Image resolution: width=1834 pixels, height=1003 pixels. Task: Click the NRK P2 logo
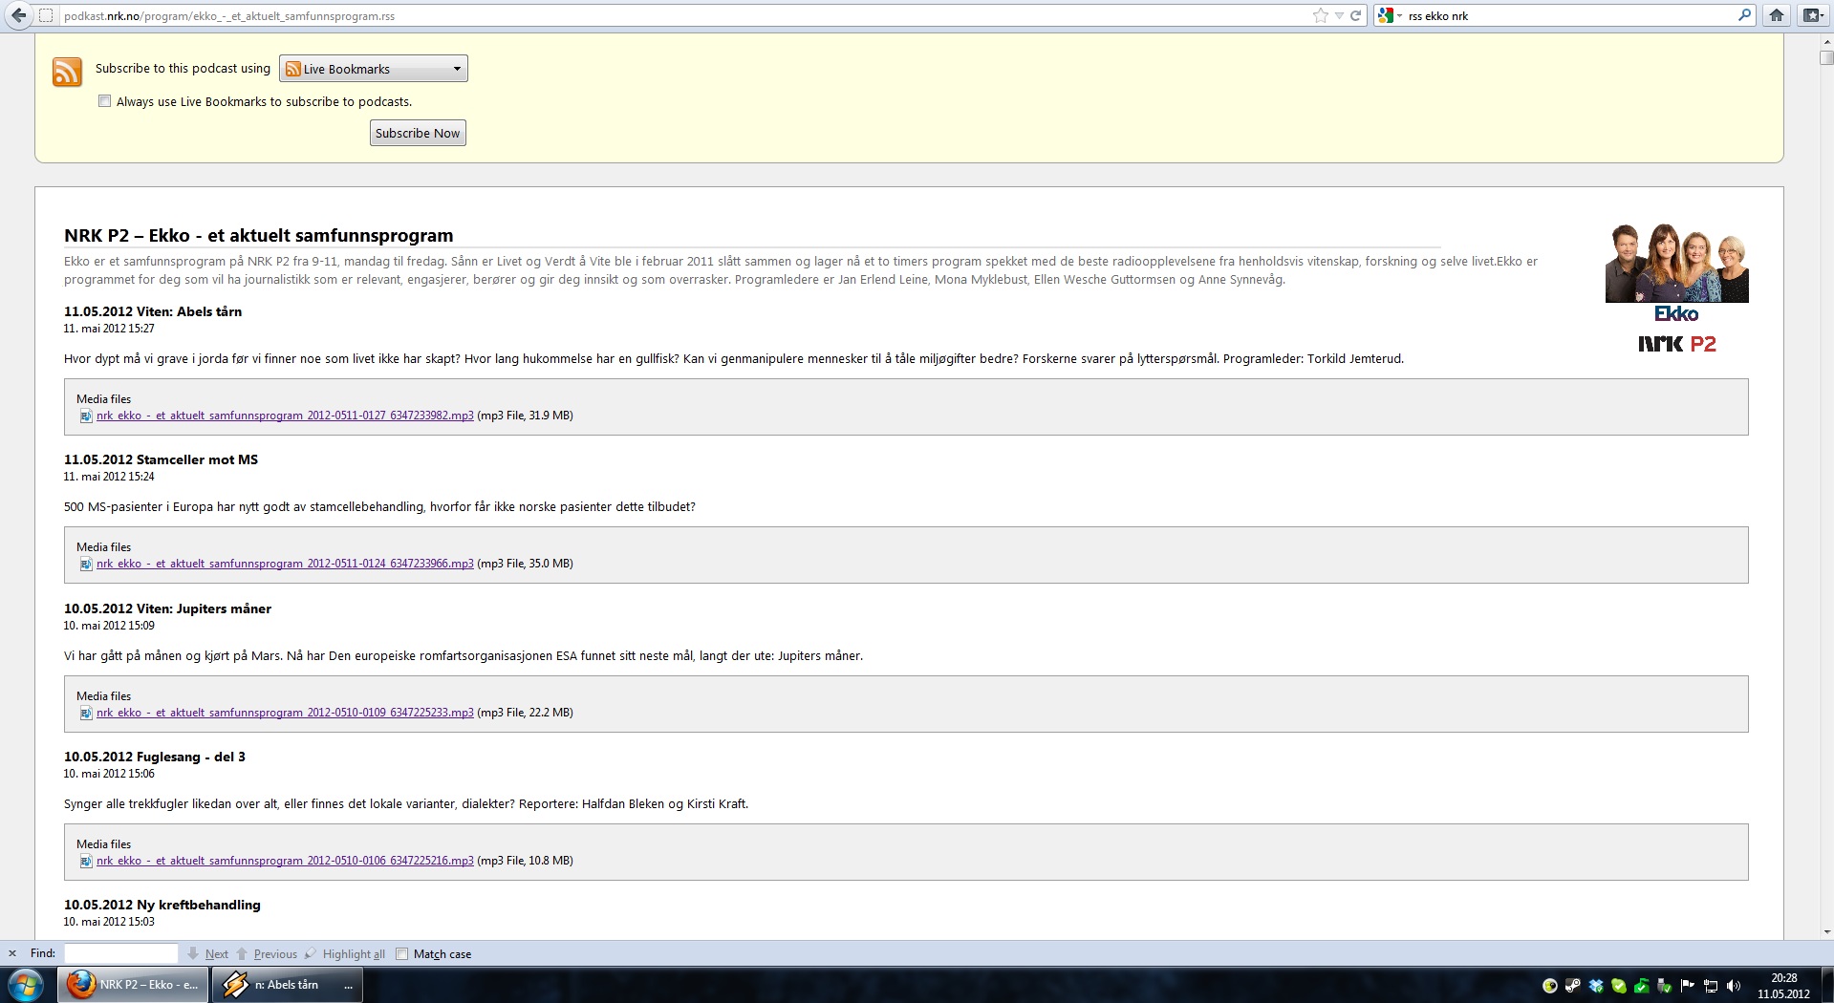pos(1676,344)
